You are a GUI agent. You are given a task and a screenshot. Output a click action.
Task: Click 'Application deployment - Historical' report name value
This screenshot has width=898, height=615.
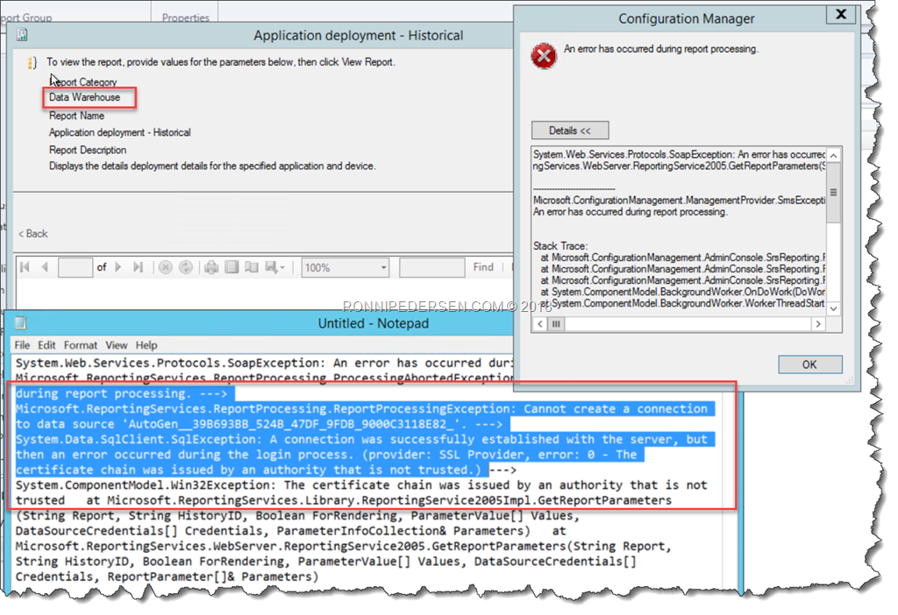119,132
